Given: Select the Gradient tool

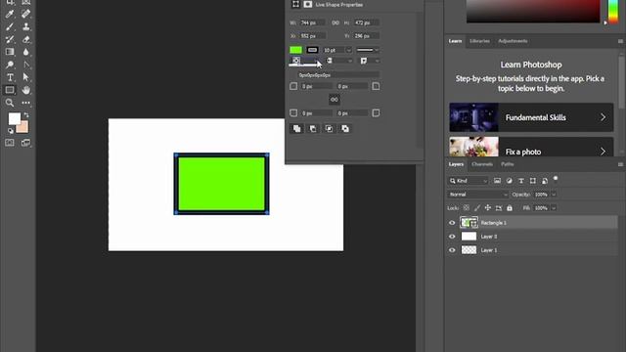Looking at the screenshot, I should tap(10, 52).
